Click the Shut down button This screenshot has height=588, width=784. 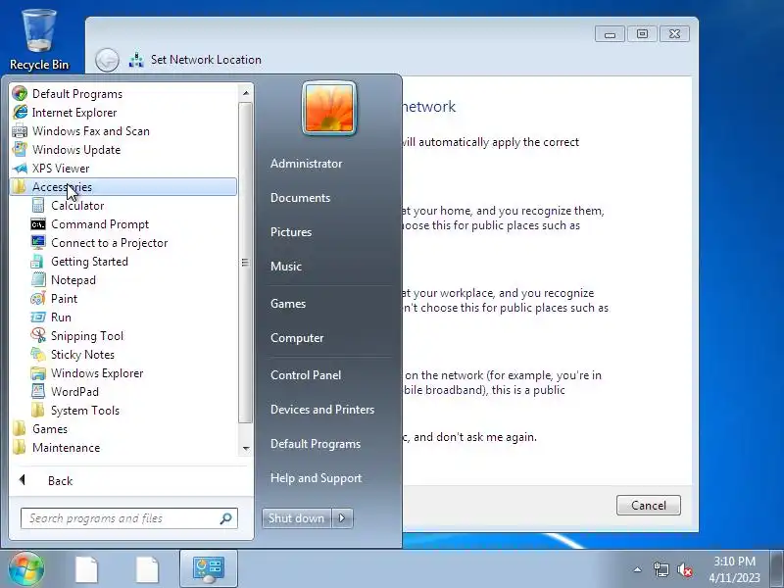coord(297,518)
